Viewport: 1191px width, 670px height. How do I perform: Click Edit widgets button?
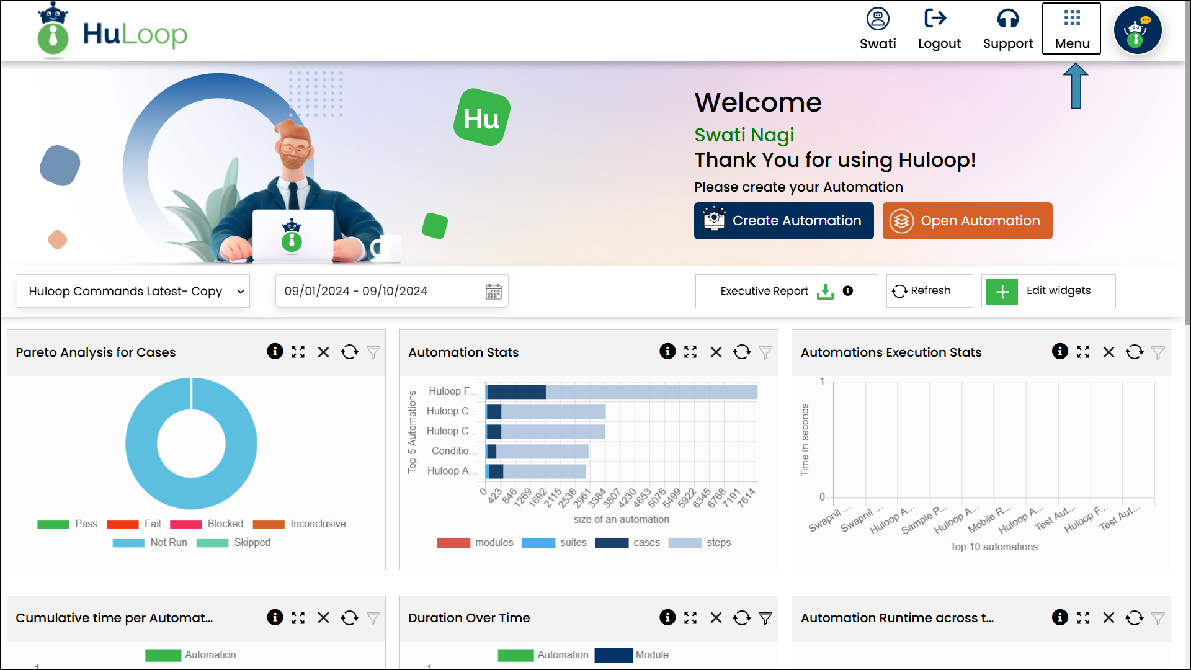tap(1048, 291)
